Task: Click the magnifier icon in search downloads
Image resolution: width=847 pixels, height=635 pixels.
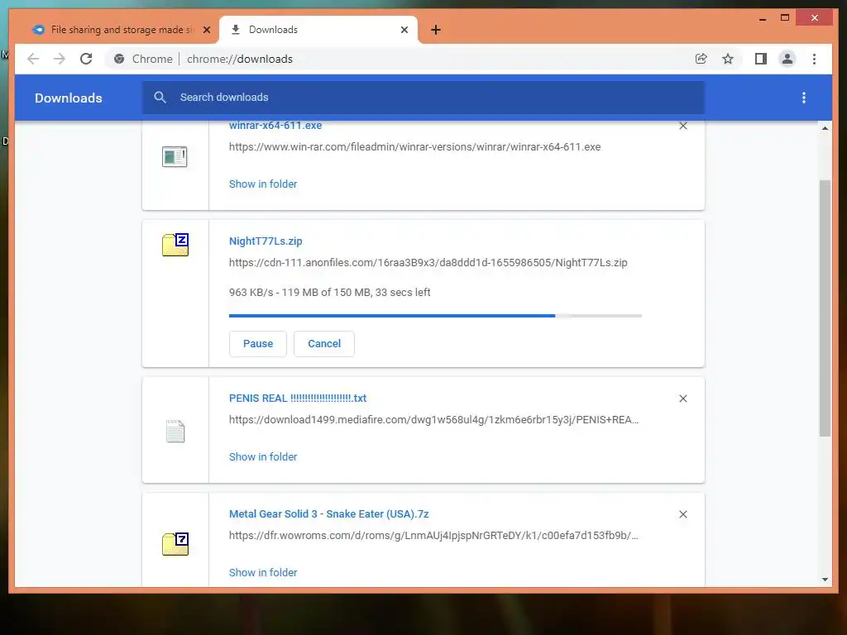Action: coord(160,98)
